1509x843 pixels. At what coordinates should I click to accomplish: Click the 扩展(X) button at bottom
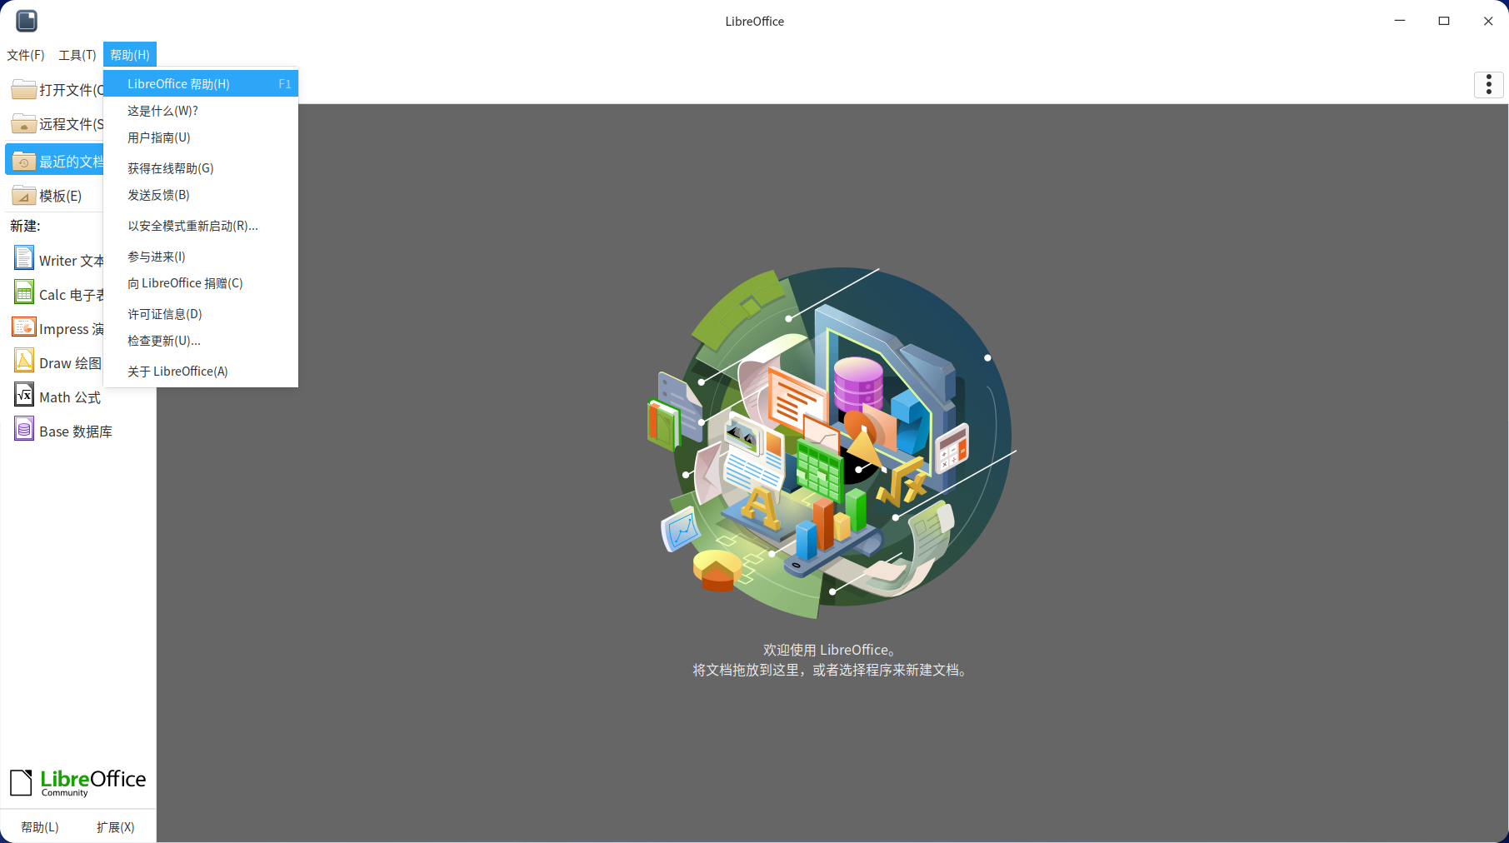click(x=115, y=827)
